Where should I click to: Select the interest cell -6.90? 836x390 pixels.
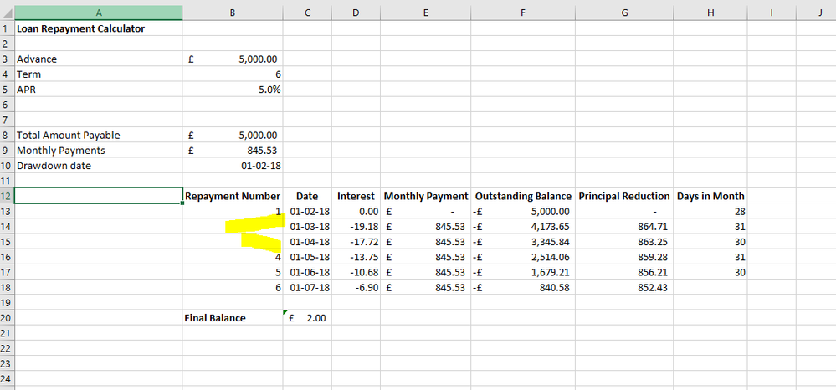pyautogui.click(x=356, y=288)
